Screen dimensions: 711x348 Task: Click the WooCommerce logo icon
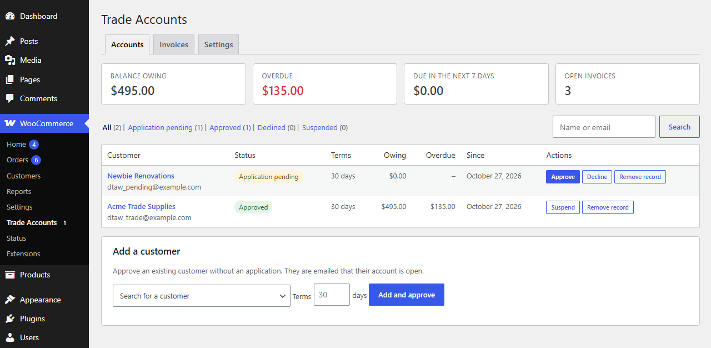point(10,123)
